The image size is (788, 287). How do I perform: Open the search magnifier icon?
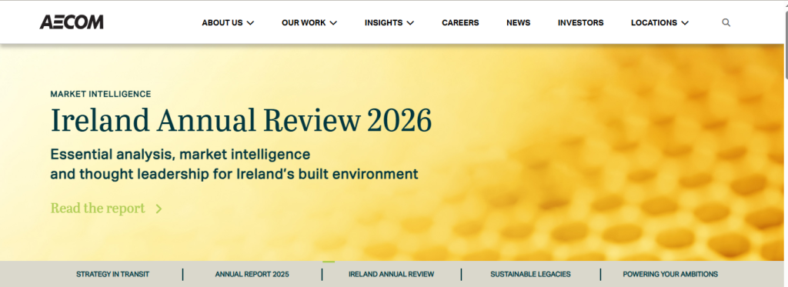tap(726, 22)
